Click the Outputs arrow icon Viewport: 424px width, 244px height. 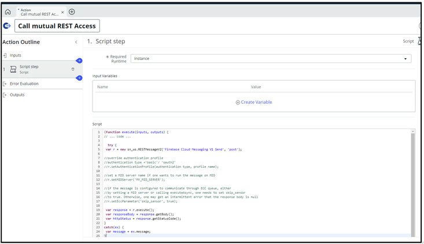(x=5, y=95)
